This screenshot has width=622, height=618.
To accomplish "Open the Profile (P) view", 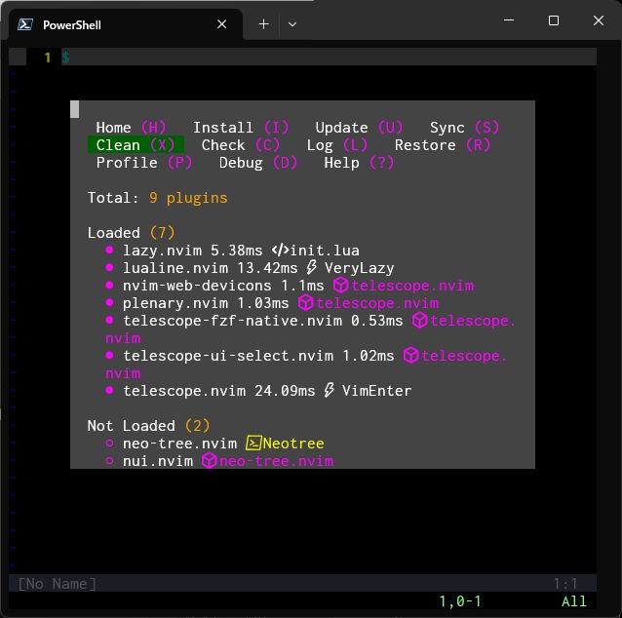I will (x=143, y=163).
